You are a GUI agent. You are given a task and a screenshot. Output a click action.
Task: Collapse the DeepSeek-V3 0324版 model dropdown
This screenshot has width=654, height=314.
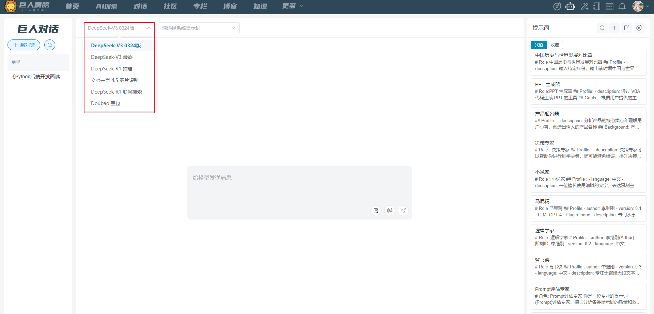(119, 28)
